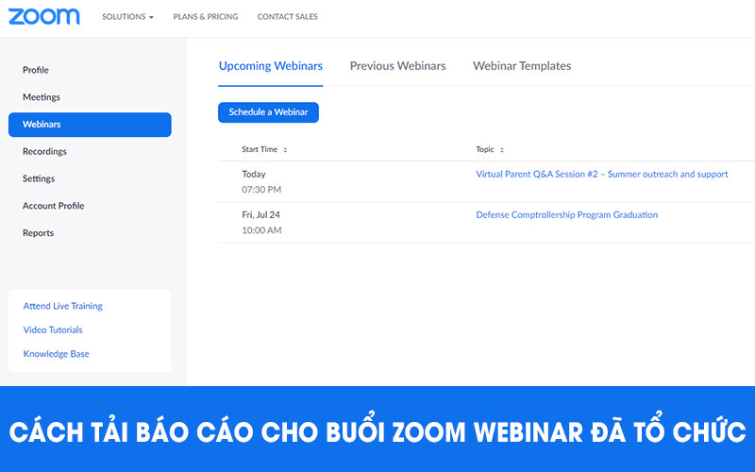Open Settings in sidebar
755x472 pixels.
39,178
